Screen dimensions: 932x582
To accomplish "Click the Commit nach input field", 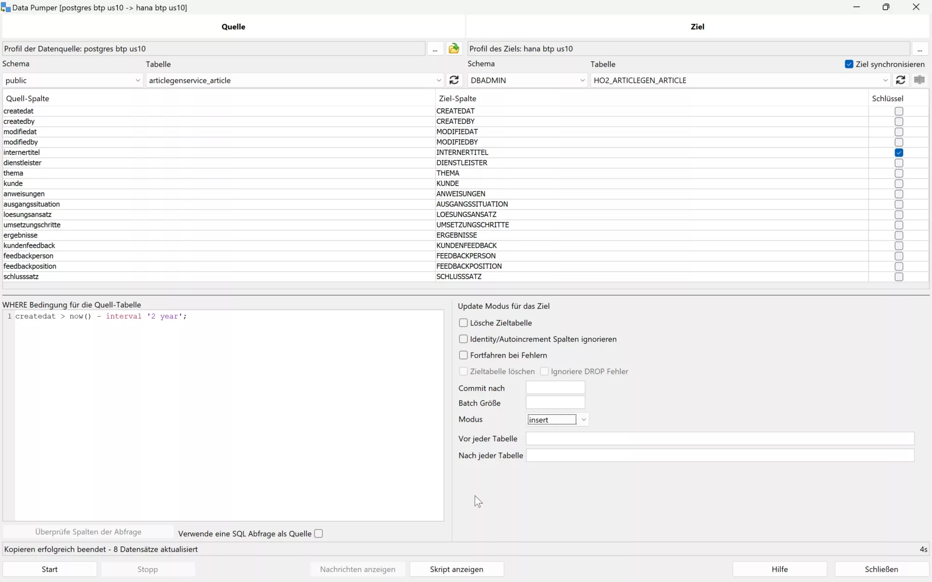I will pyautogui.click(x=556, y=388).
